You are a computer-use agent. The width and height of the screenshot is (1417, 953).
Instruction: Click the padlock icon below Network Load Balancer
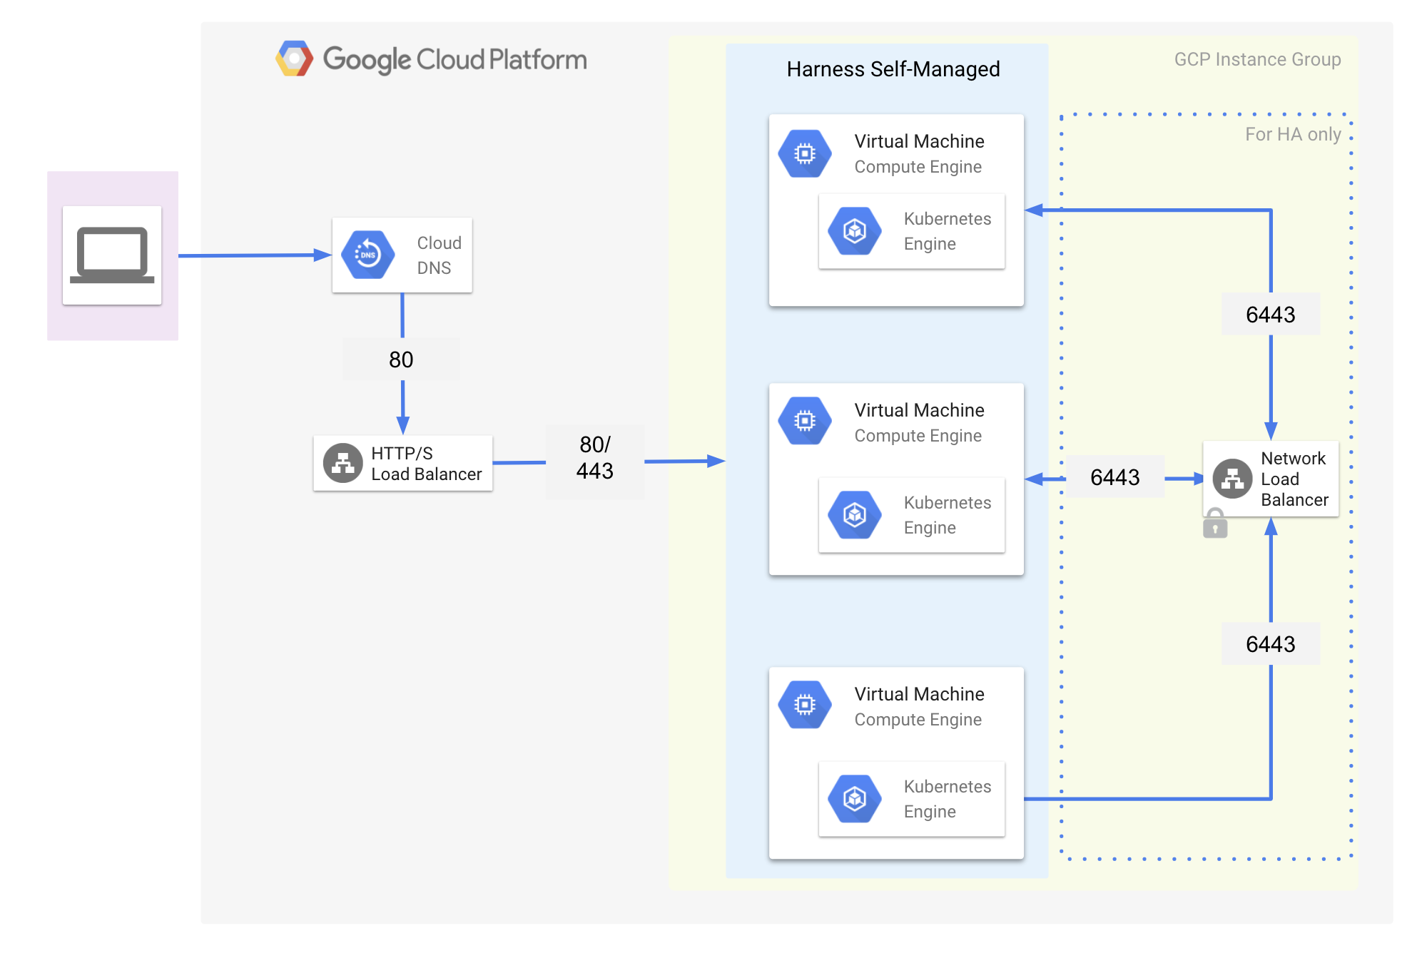point(1215,523)
